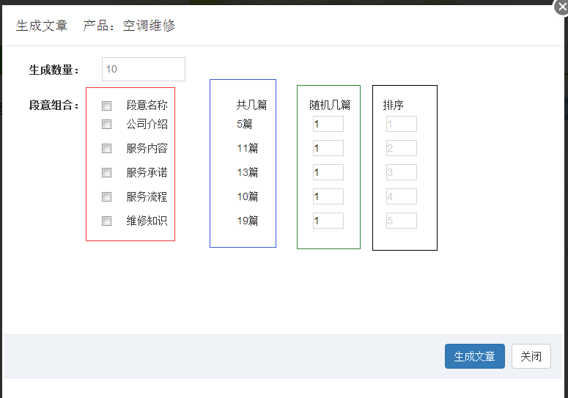Check the 公司介绍 checkbox
The height and width of the screenshot is (398, 568).
[106, 124]
